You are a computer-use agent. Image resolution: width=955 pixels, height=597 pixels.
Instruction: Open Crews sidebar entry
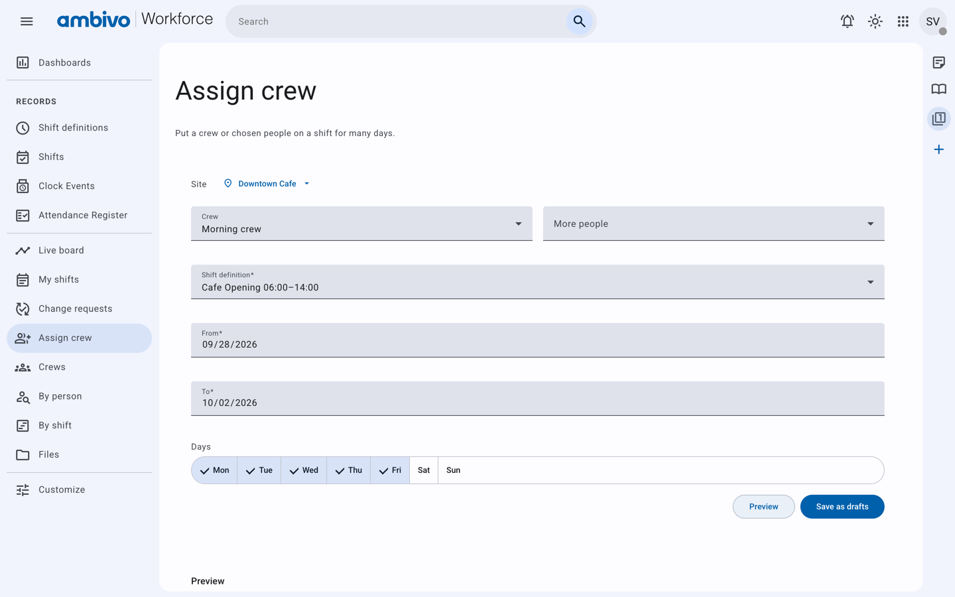[79, 367]
